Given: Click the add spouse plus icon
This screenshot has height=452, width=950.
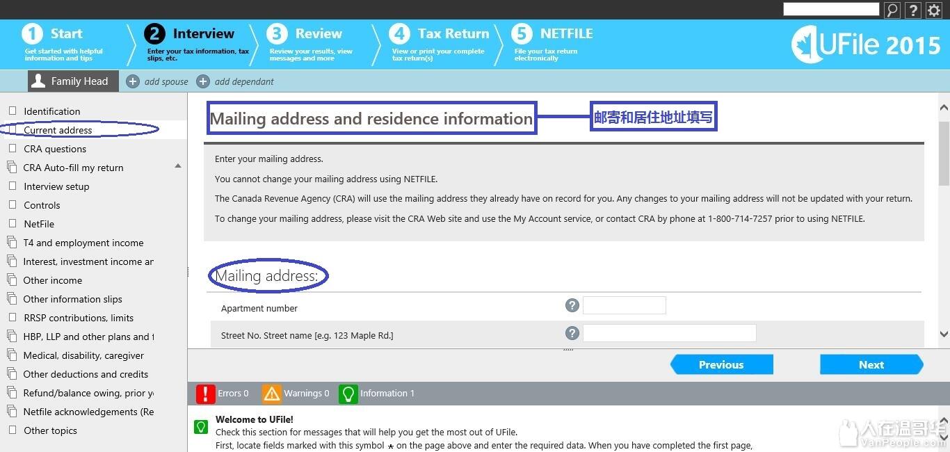Looking at the screenshot, I should 133,81.
